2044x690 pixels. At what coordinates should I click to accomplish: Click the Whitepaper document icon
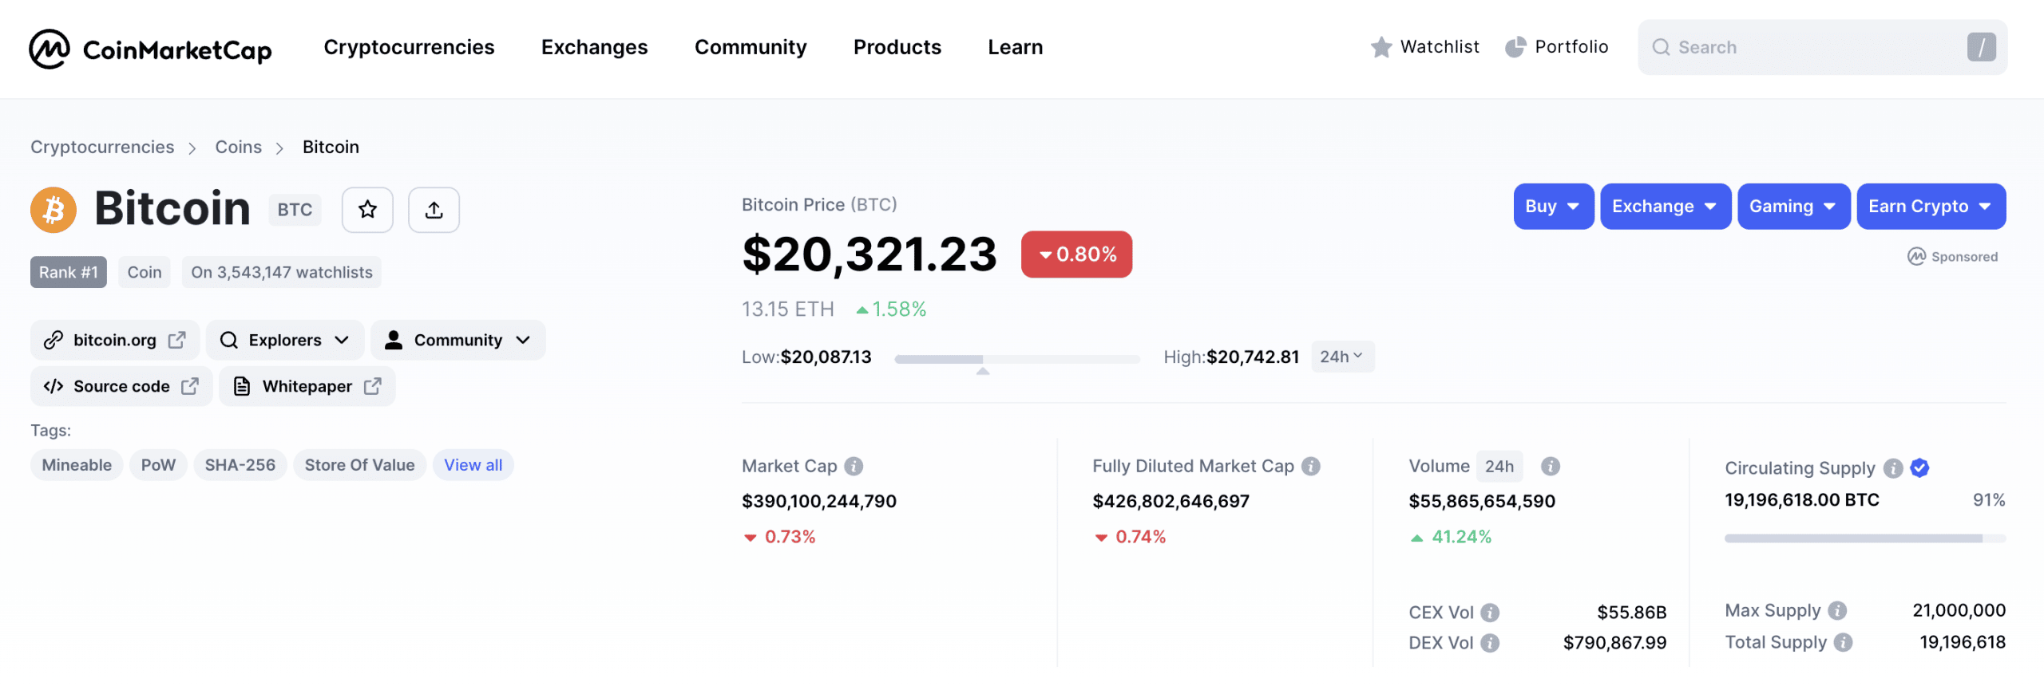pos(241,386)
